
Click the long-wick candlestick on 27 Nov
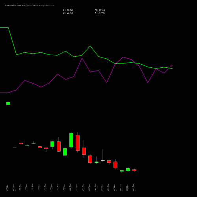(x=103, y=160)
